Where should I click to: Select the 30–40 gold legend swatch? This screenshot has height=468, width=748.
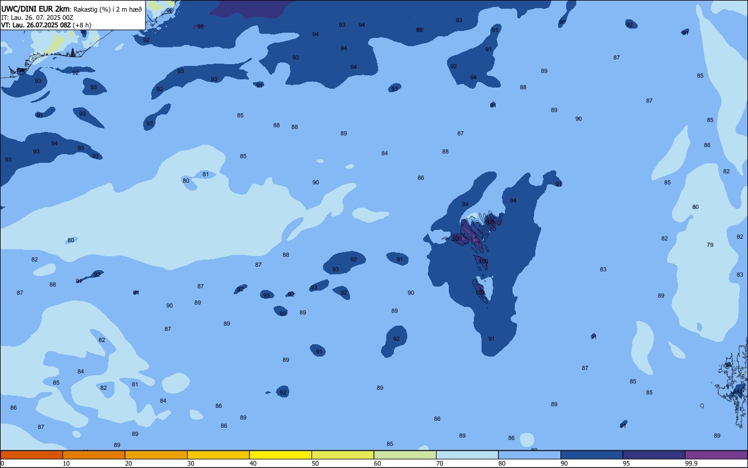pos(218,455)
